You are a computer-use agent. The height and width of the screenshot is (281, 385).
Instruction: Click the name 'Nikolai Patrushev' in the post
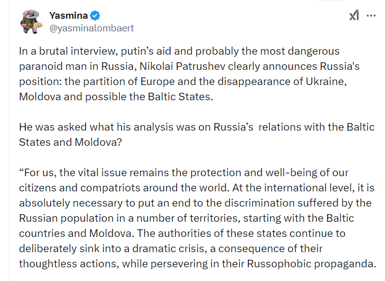tap(183, 66)
